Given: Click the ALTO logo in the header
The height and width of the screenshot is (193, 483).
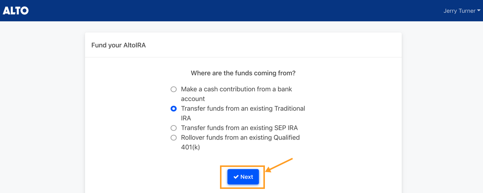Looking at the screenshot, I should pyautogui.click(x=16, y=10).
